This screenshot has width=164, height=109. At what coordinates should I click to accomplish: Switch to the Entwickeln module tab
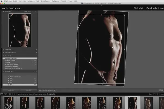[x=152, y=8]
